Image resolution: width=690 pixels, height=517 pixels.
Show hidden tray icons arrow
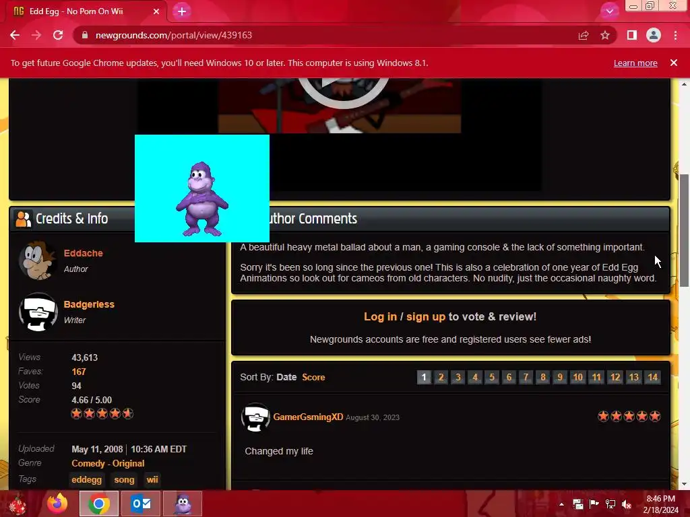[x=561, y=504]
